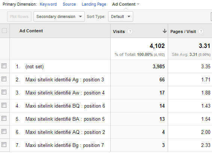This screenshot has width=212, height=153.
Task: Click the Plot Rows button
Action: tap(19, 16)
